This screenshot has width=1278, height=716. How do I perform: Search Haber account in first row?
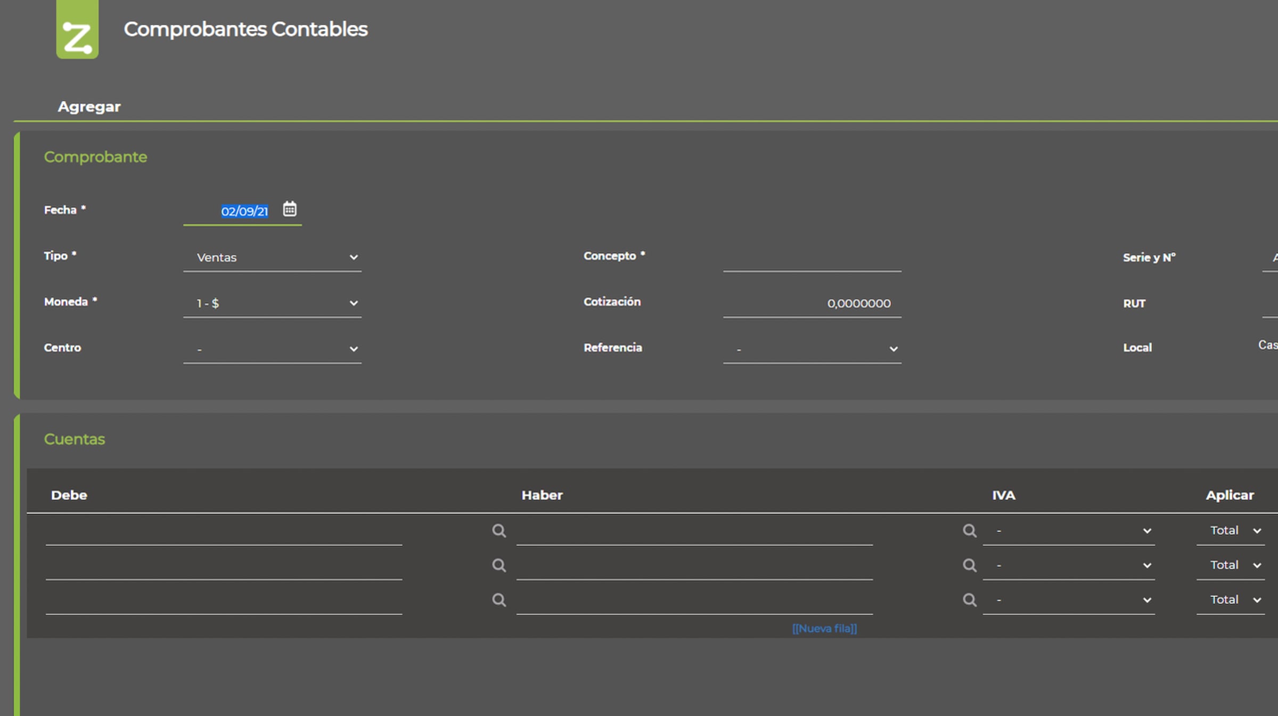[x=970, y=531]
